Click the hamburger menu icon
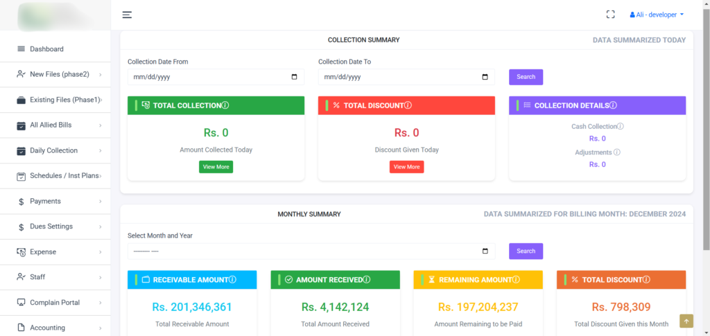 tap(127, 15)
